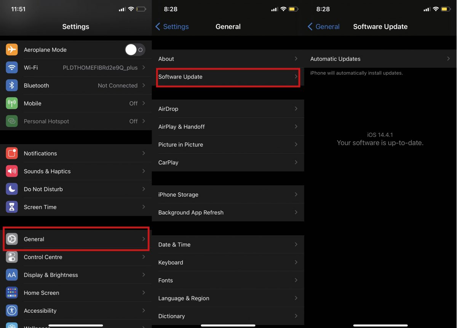Expand Automatic Updates chevron

pos(448,59)
